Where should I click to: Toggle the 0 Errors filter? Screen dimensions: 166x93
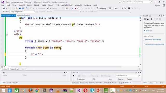(82, 76)
